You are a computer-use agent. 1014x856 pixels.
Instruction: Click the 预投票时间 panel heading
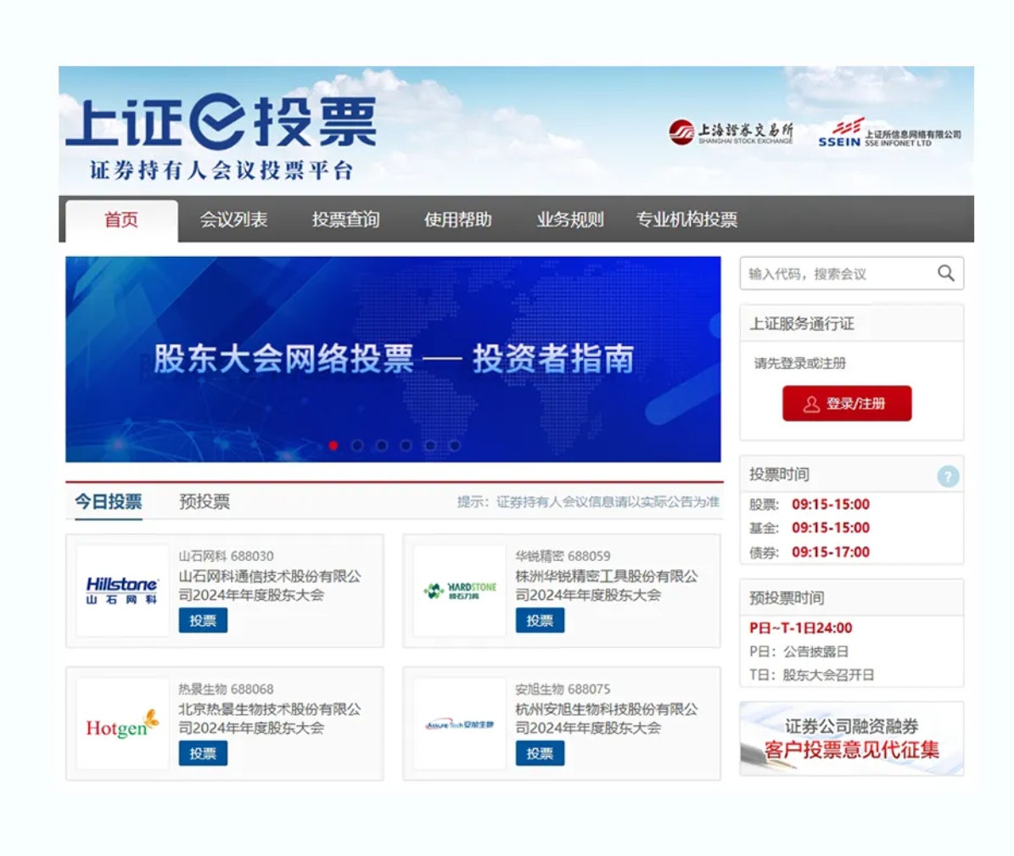point(787,598)
